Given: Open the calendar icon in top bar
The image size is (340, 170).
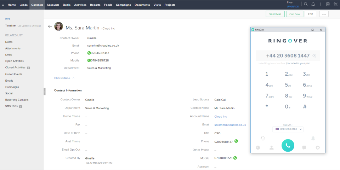Looking at the screenshot, I should tap(328, 4).
